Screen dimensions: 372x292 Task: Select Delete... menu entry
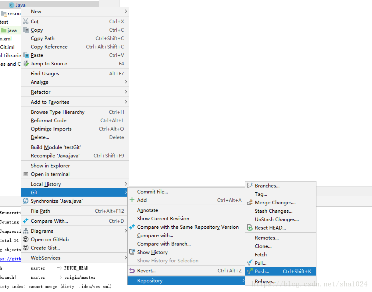click(75, 137)
